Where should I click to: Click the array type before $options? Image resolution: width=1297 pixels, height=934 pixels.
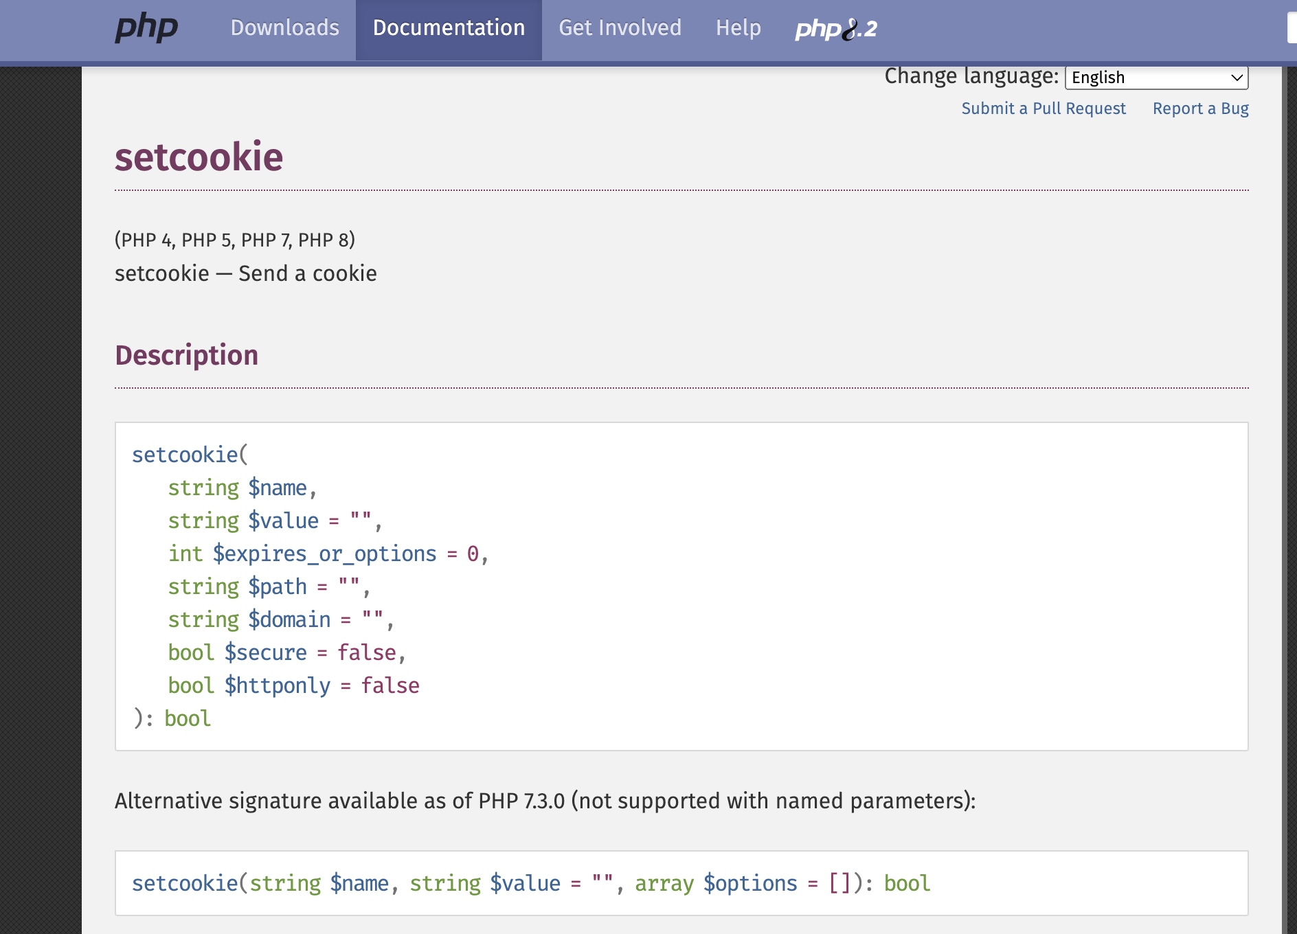click(x=664, y=883)
